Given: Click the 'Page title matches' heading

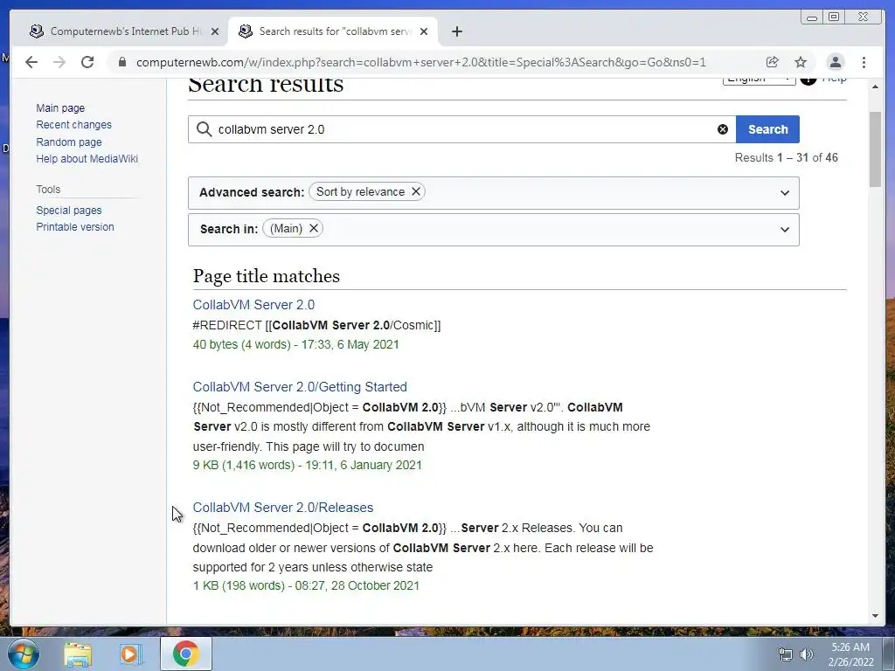Looking at the screenshot, I should click(266, 276).
